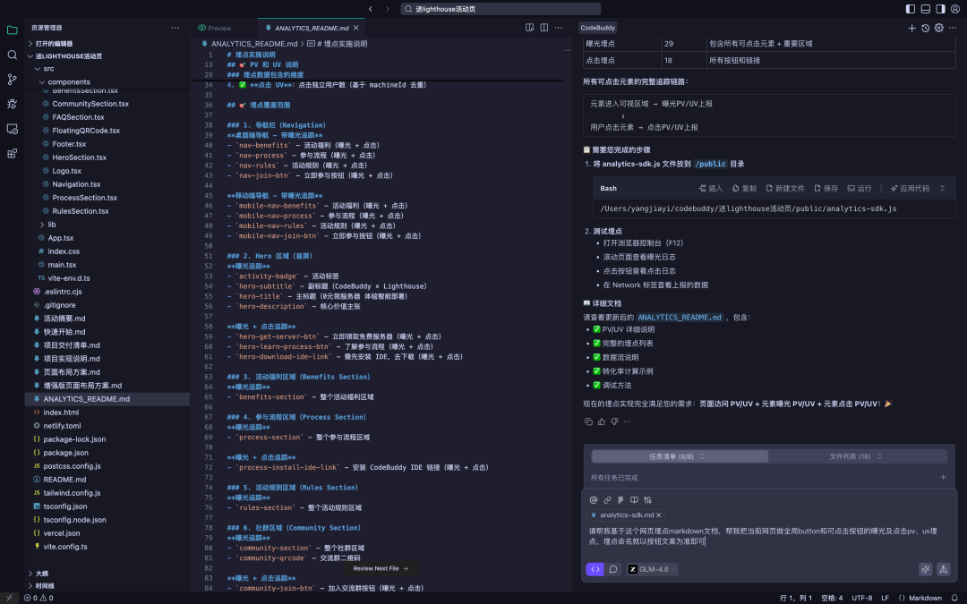Click the knowledge book icon in chat input
The image size is (967, 604).
pos(634,500)
